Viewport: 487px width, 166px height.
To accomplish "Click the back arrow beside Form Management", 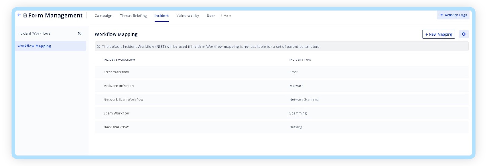I will 19,15.
